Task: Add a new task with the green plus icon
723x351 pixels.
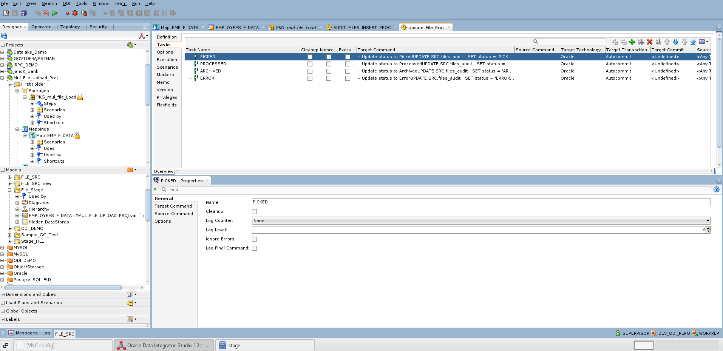Action: click(x=633, y=42)
